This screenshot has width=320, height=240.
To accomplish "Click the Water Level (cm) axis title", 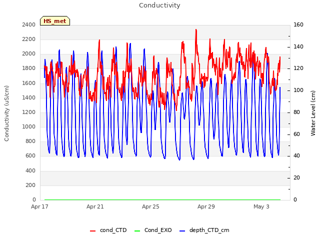I will (313, 113).
